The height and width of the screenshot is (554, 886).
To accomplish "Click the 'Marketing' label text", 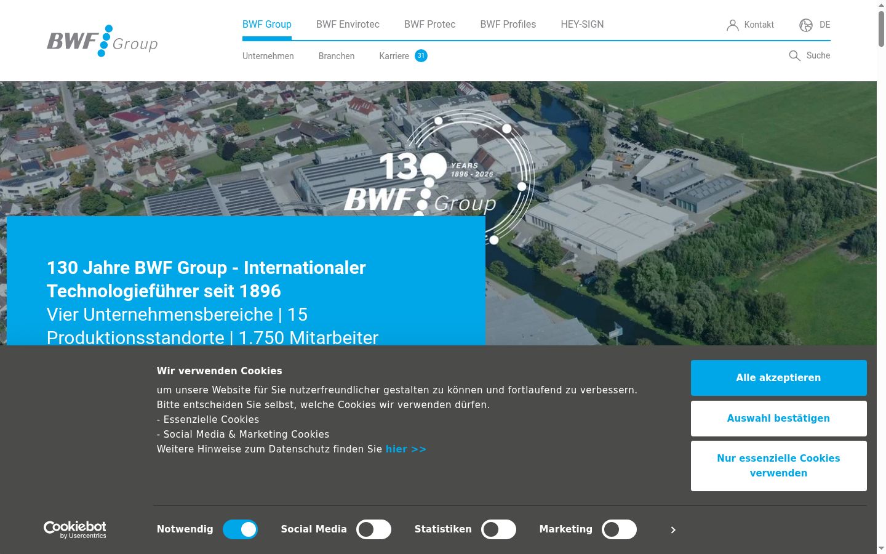I will 566,529.
